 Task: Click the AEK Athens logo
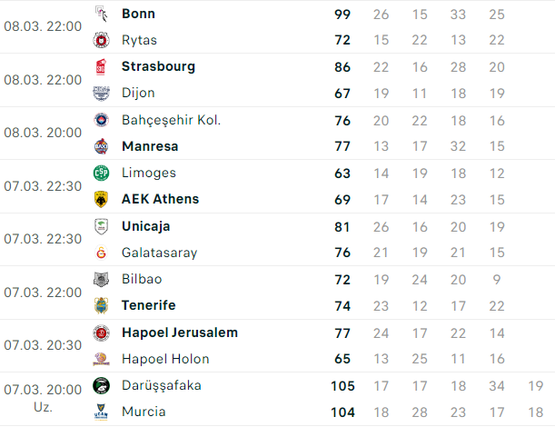click(101, 199)
